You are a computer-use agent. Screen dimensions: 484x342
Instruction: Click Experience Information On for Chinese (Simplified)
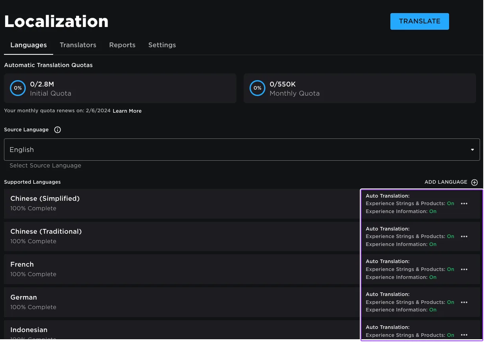pyautogui.click(x=401, y=211)
